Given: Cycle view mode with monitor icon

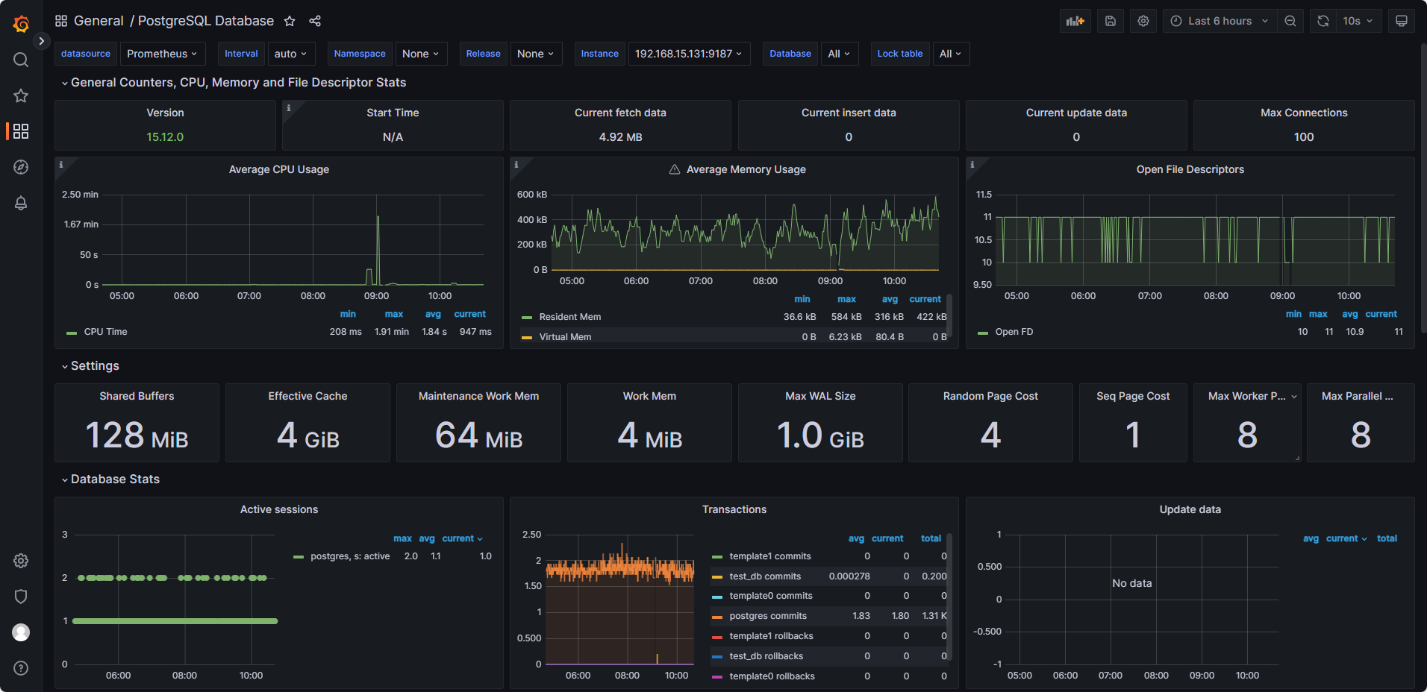Looking at the screenshot, I should [1402, 21].
